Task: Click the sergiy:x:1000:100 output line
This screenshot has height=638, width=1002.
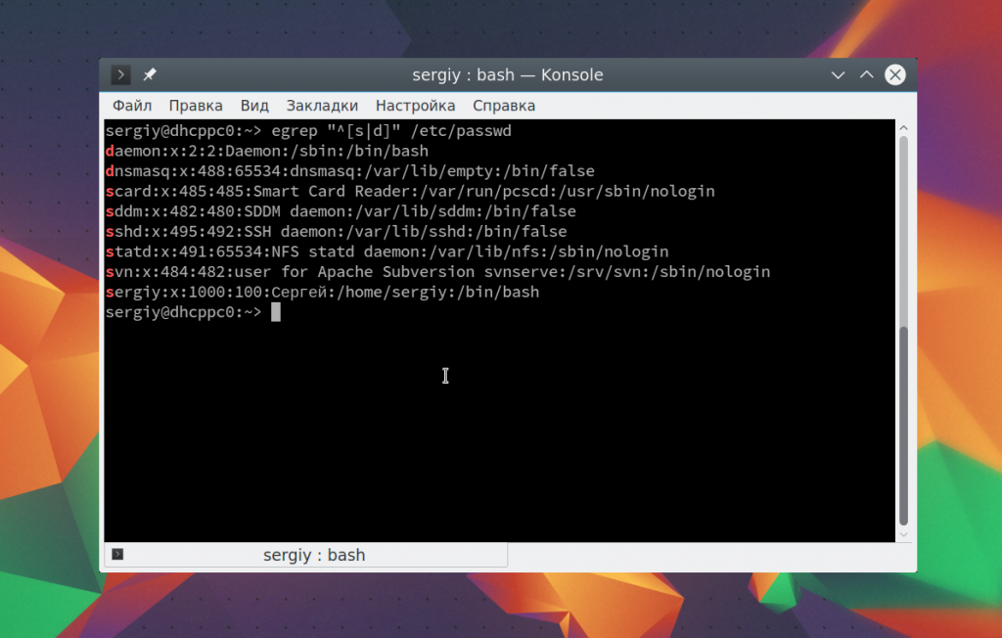Action: click(323, 293)
